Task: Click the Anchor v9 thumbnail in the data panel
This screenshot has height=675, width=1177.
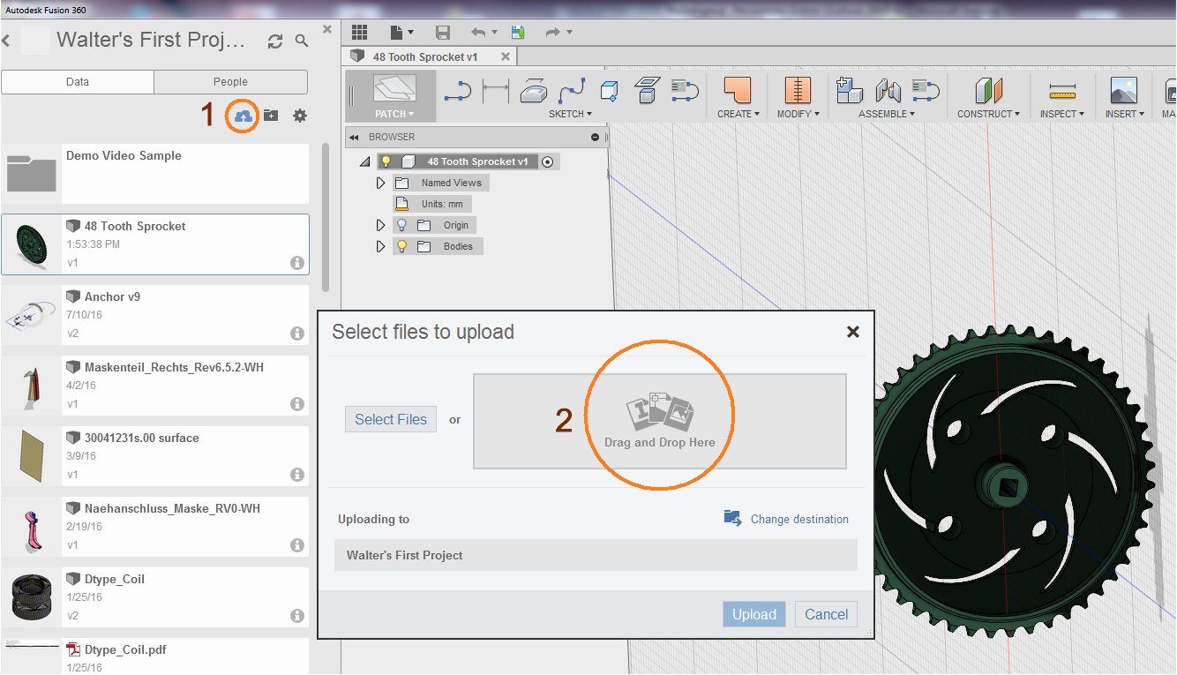Action: coord(31,313)
